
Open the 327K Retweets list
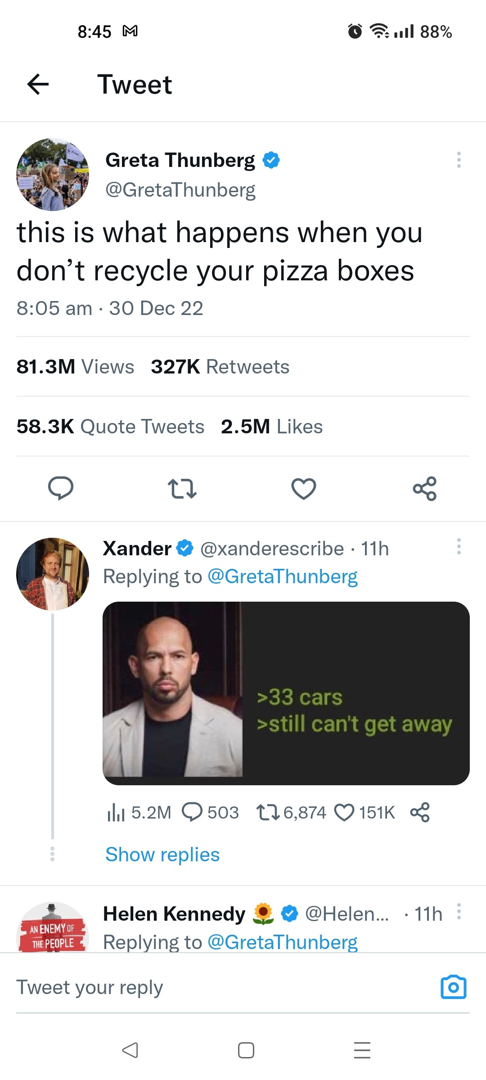tap(220, 367)
